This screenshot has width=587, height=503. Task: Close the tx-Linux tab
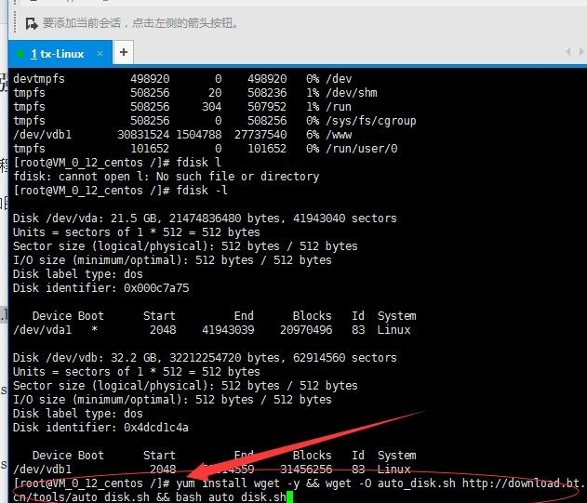coord(100,54)
